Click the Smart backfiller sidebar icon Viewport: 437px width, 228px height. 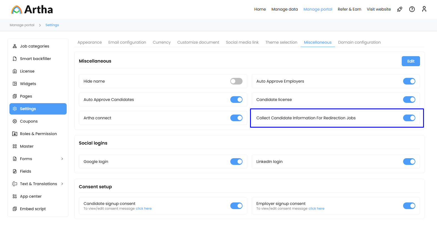click(15, 59)
